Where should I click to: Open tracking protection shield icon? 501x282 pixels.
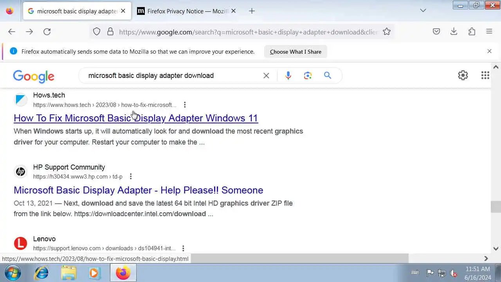tap(97, 32)
